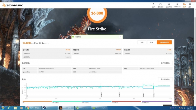Click GPU value NVIDIA GeForce GTX 1070
196x110 pixels.
46,69
